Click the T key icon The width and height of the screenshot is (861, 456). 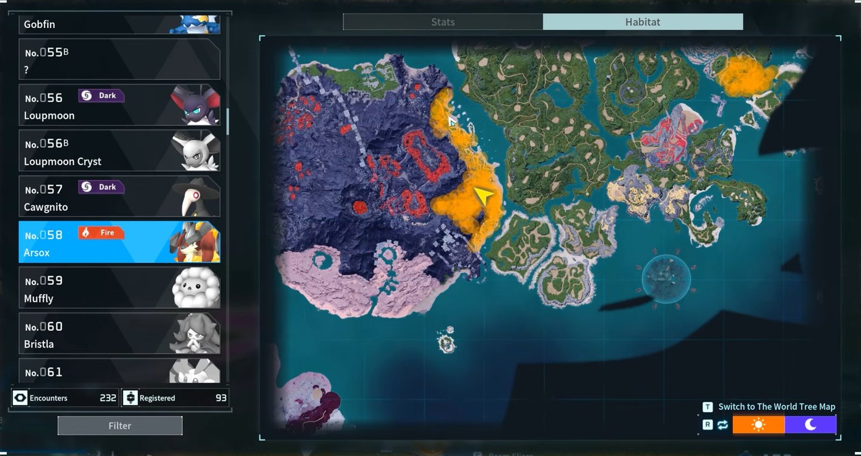click(x=708, y=407)
